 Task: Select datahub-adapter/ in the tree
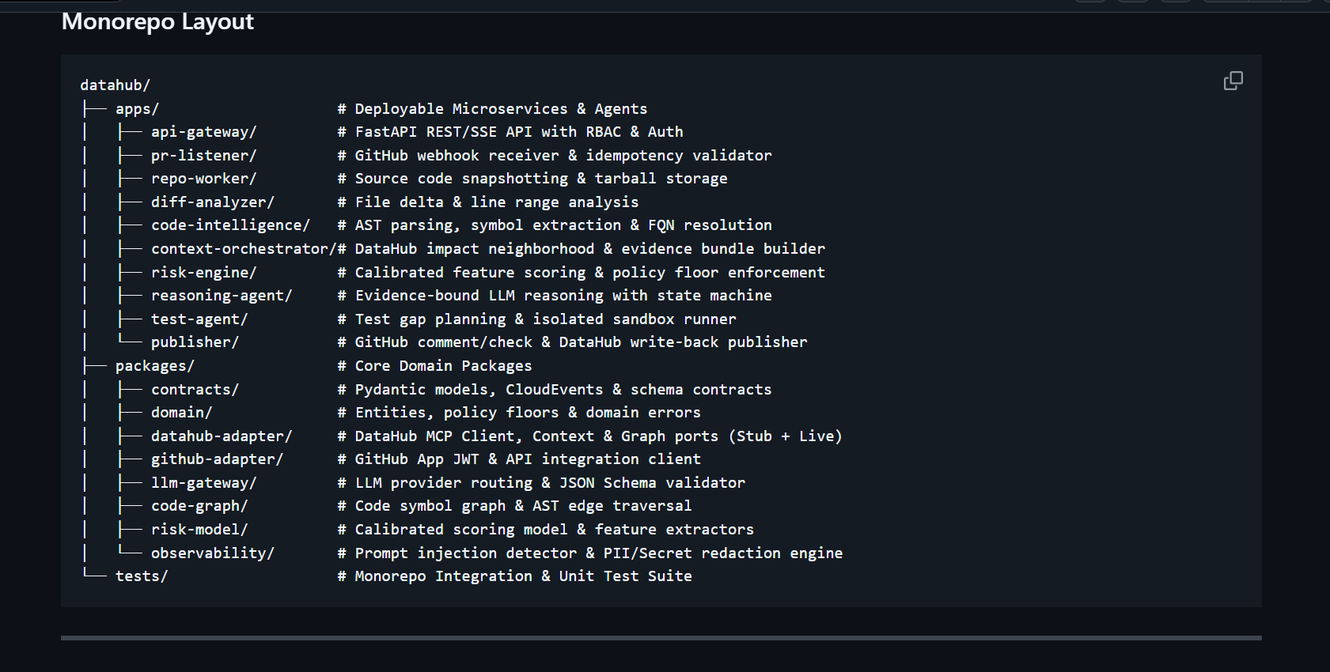coord(222,436)
